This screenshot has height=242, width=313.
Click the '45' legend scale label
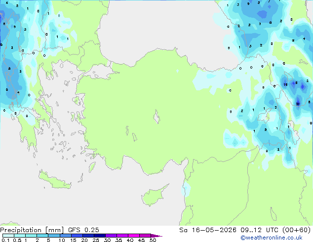[x=141, y=240]
